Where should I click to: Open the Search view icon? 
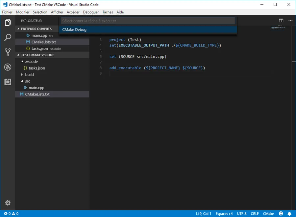pos(8,37)
